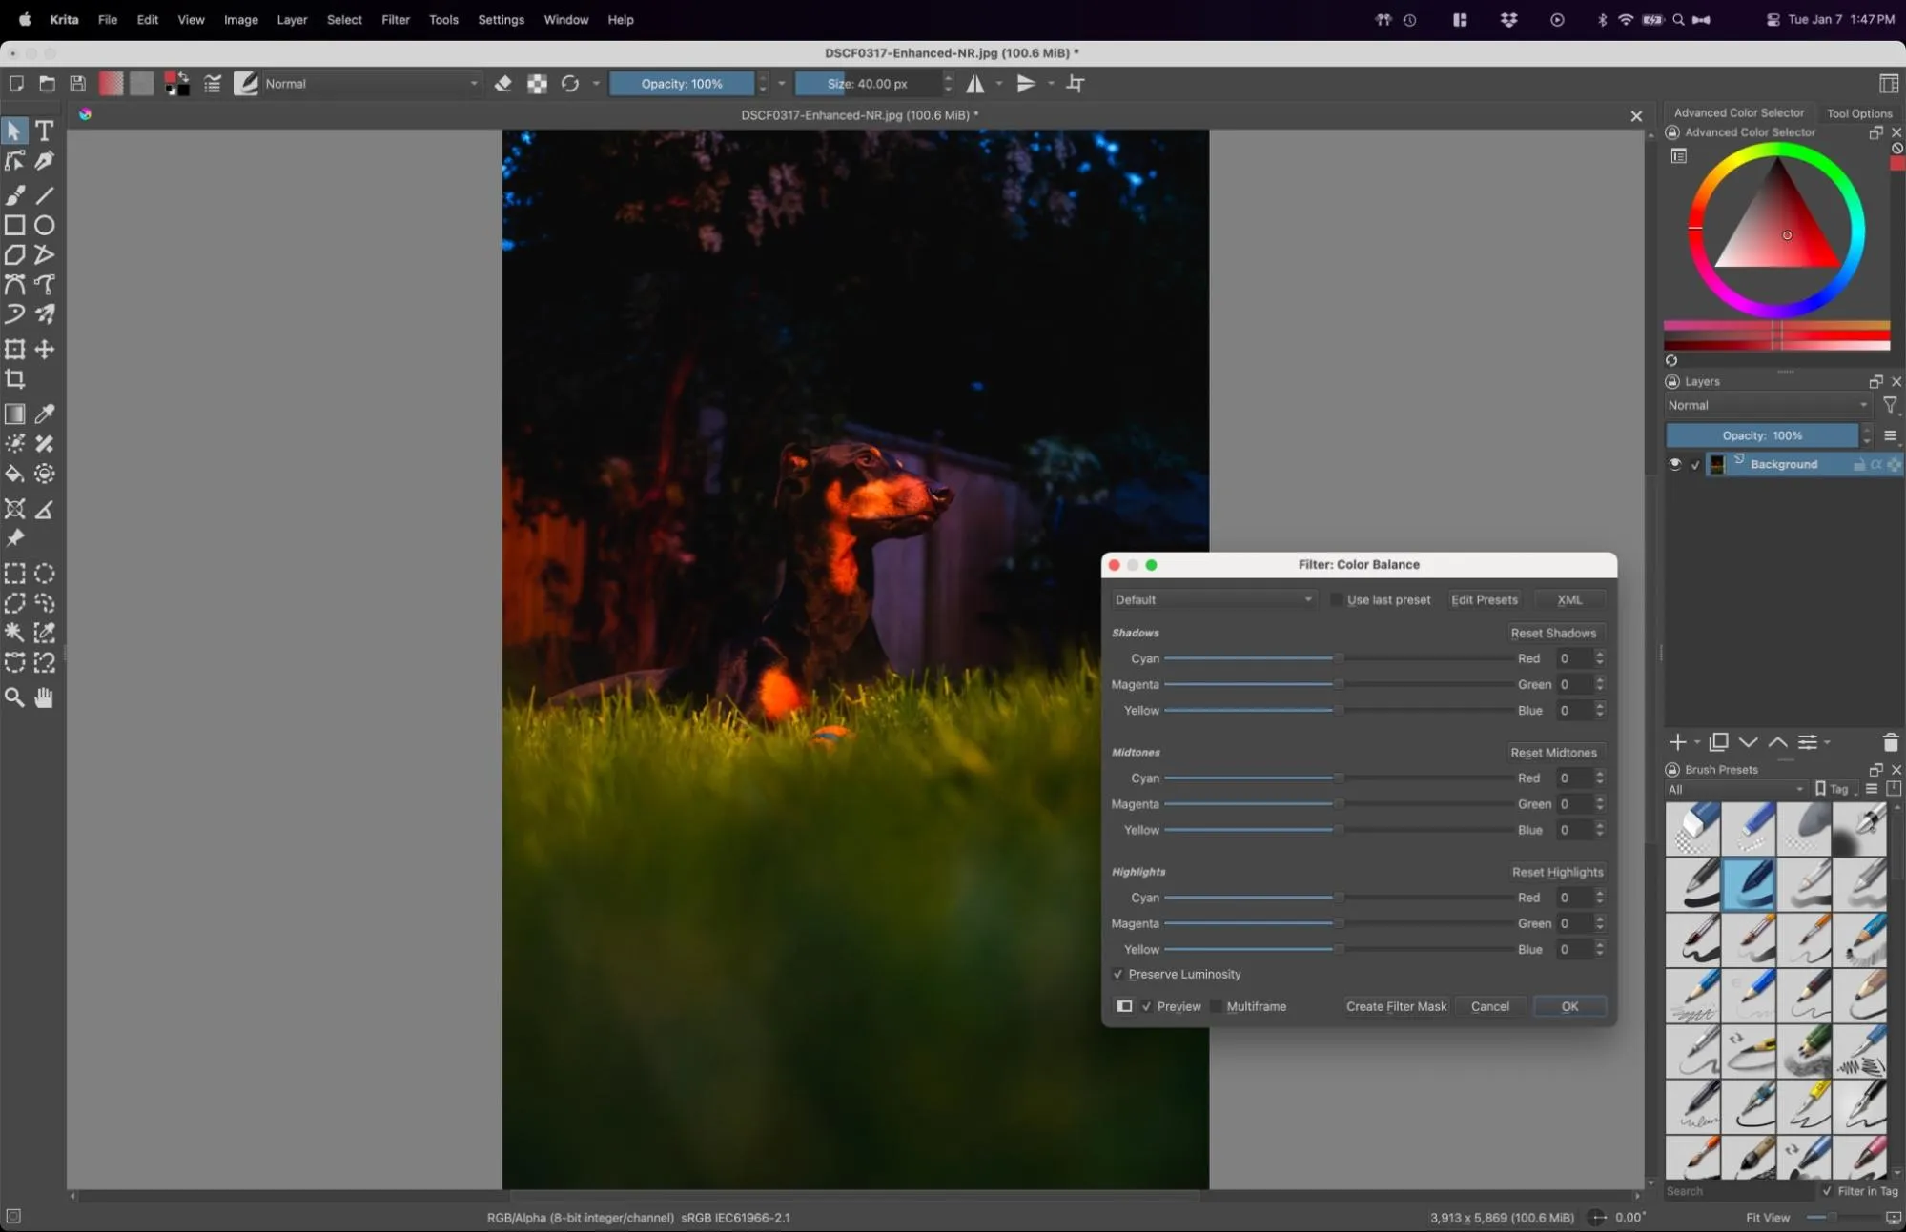Select the Freehand Brush tool
The image size is (1906, 1232).
click(x=15, y=194)
